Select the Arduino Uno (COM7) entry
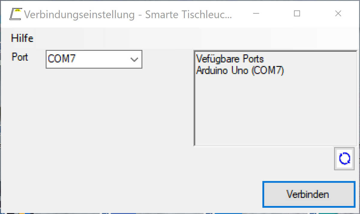This screenshot has height=214, width=360. pyautogui.click(x=240, y=71)
